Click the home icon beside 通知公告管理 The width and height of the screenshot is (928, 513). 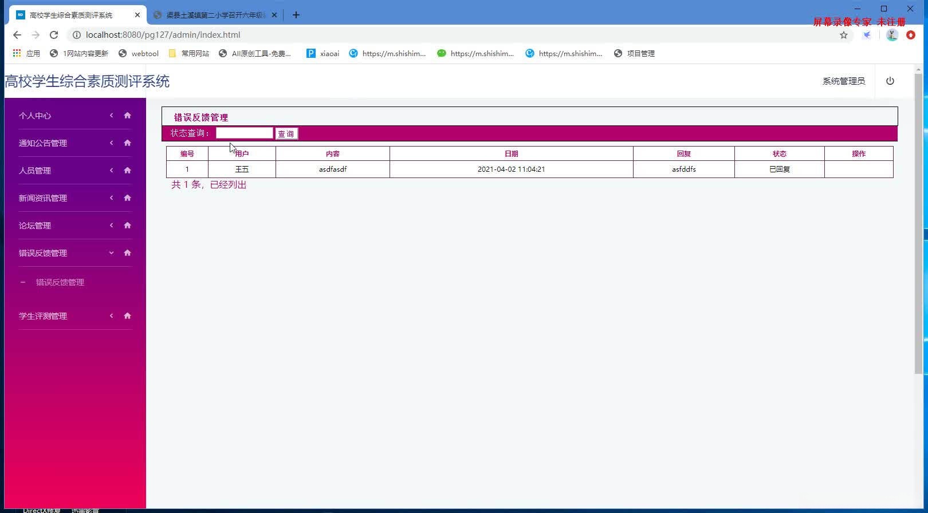pos(127,143)
